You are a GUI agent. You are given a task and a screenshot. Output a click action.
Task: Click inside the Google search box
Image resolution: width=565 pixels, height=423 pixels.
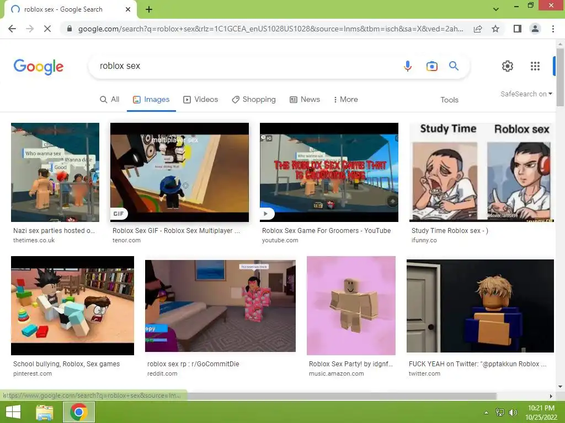point(245,66)
